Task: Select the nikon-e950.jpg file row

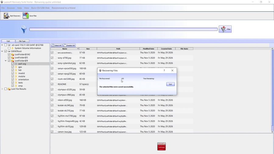Action: tap(122, 100)
